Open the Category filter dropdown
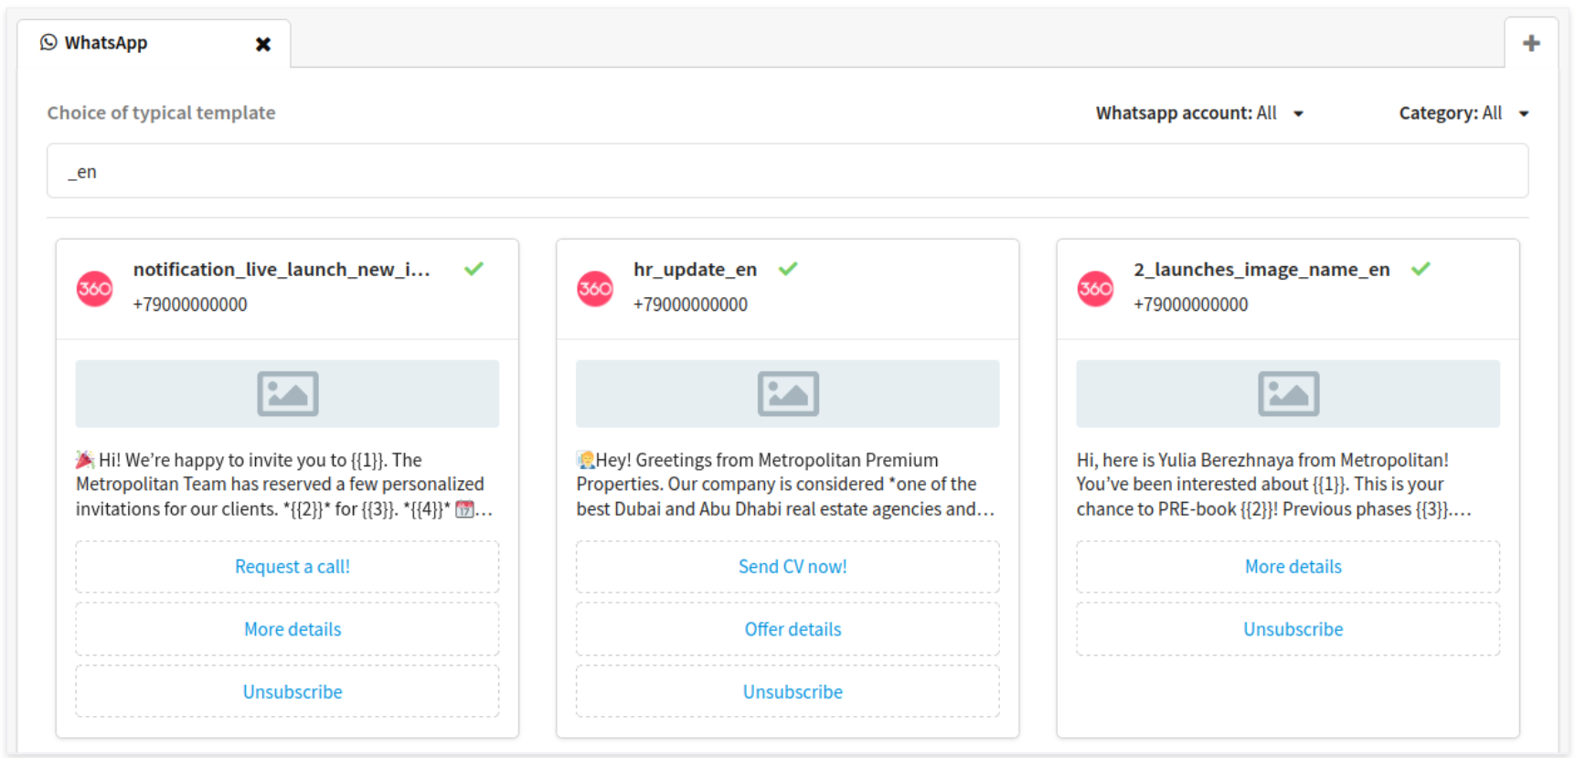The width and height of the screenshot is (1575, 758). pos(1463,113)
